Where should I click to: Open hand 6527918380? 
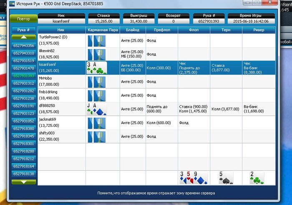(24, 129)
